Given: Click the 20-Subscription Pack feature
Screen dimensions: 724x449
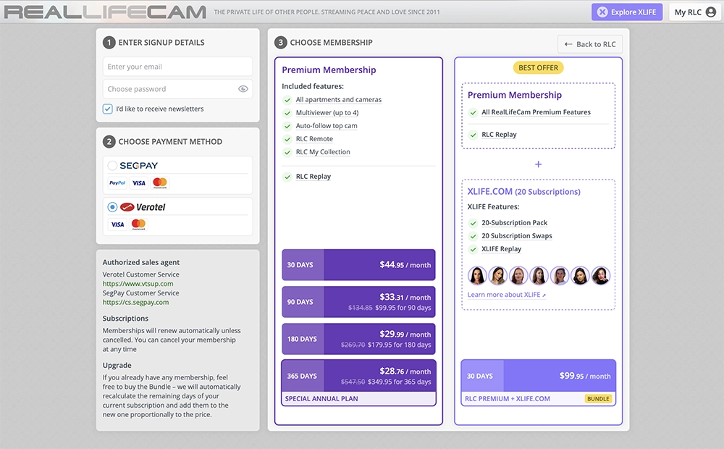Looking at the screenshot, I should pyautogui.click(x=514, y=222).
